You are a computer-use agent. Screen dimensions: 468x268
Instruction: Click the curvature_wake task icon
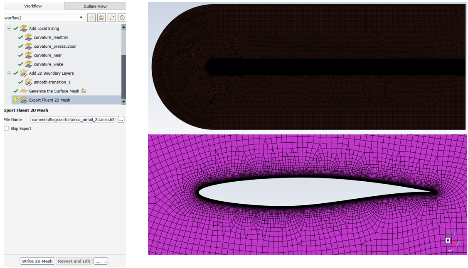[x=29, y=64]
